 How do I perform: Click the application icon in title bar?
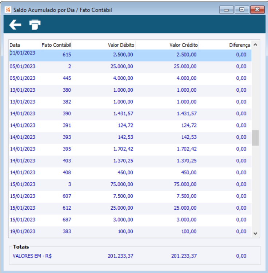(x=8, y=10)
